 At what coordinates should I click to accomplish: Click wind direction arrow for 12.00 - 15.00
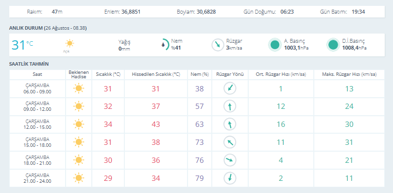pos(230,124)
